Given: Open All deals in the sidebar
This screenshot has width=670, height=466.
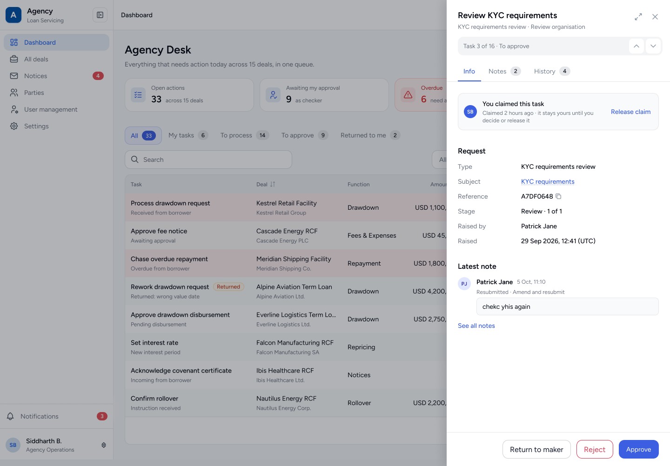Looking at the screenshot, I should [x=56, y=59].
